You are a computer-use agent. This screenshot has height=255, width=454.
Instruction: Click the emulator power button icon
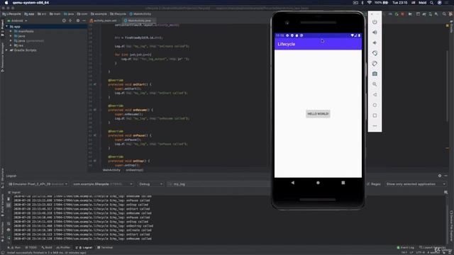tap(375, 22)
